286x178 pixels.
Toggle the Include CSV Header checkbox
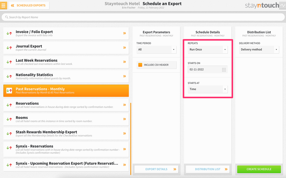point(140,65)
